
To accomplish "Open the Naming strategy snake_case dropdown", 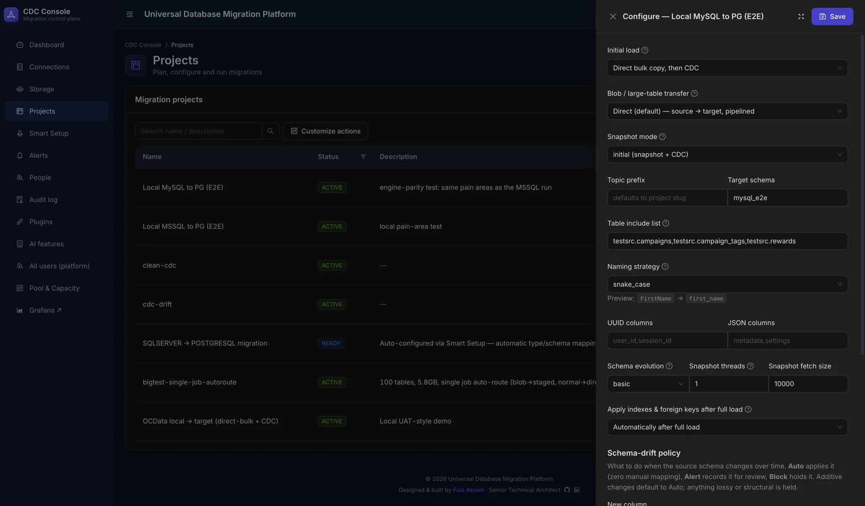I will [x=727, y=284].
